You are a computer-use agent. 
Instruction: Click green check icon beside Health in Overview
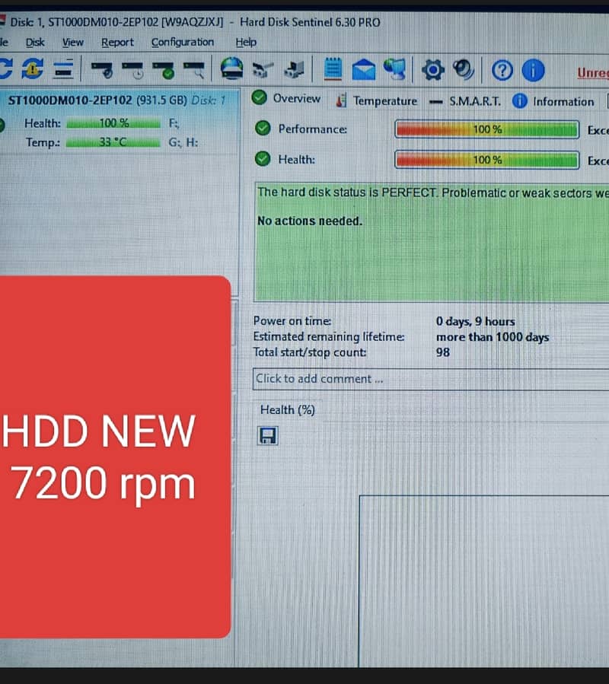[x=263, y=159]
